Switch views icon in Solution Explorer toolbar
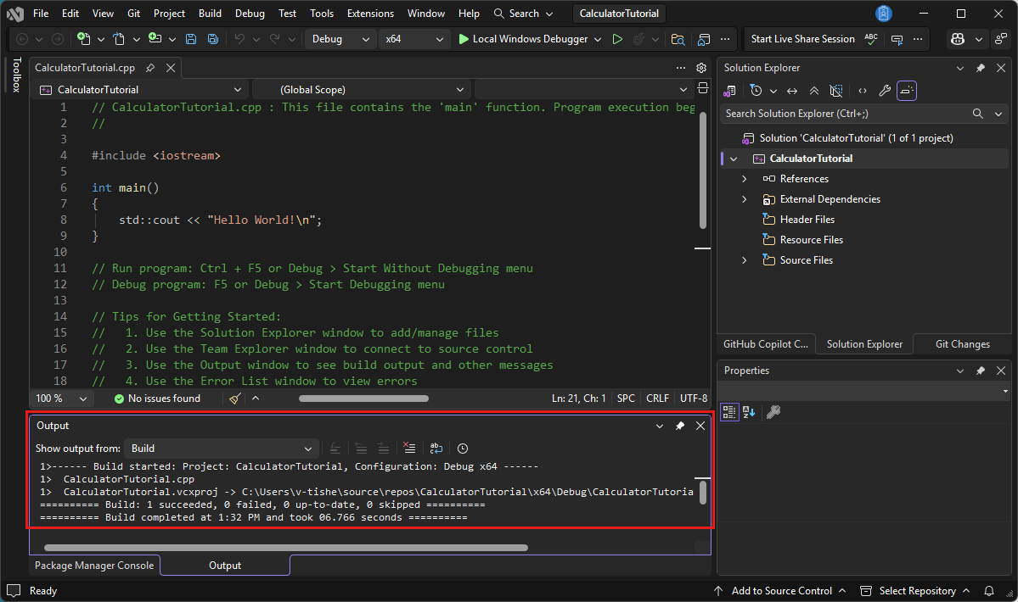1018x602 pixels. [x=729, y=91]
